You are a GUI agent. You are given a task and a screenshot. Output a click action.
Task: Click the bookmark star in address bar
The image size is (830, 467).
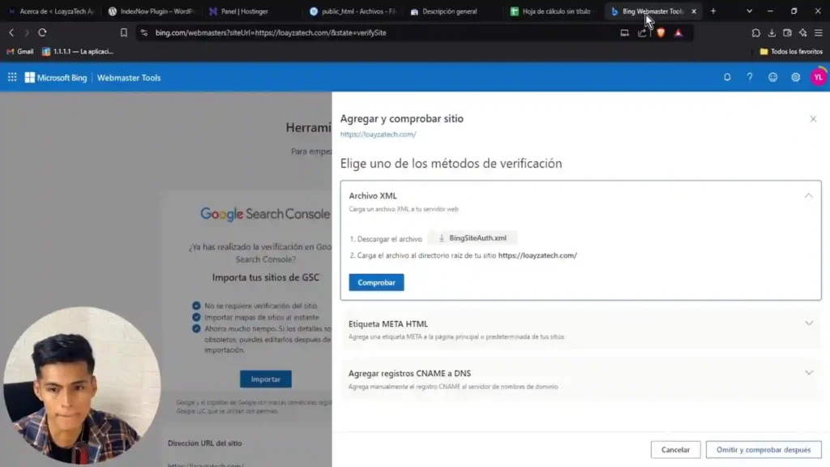point(123,32)
